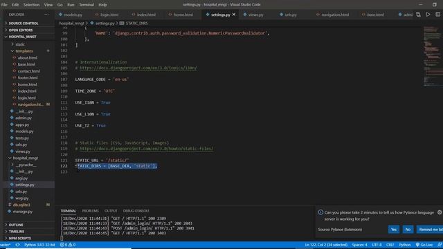Viewport: 443px width, 249px height.
Task: Open the Terminal menu
Action: point(87,5)
